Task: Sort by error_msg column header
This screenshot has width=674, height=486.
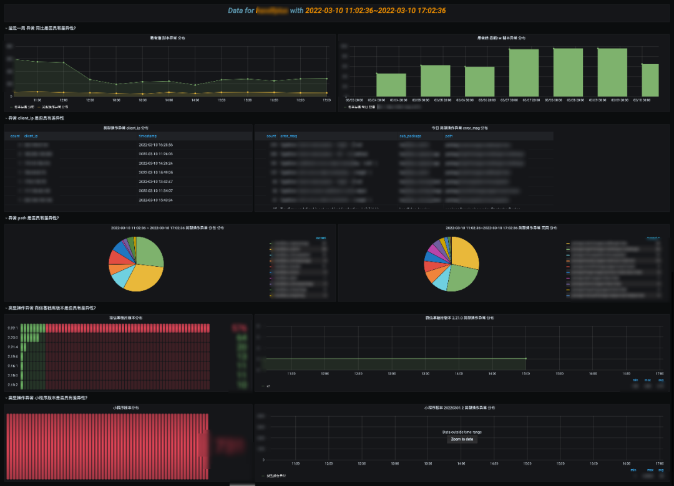Action: [x=288, y=136]
